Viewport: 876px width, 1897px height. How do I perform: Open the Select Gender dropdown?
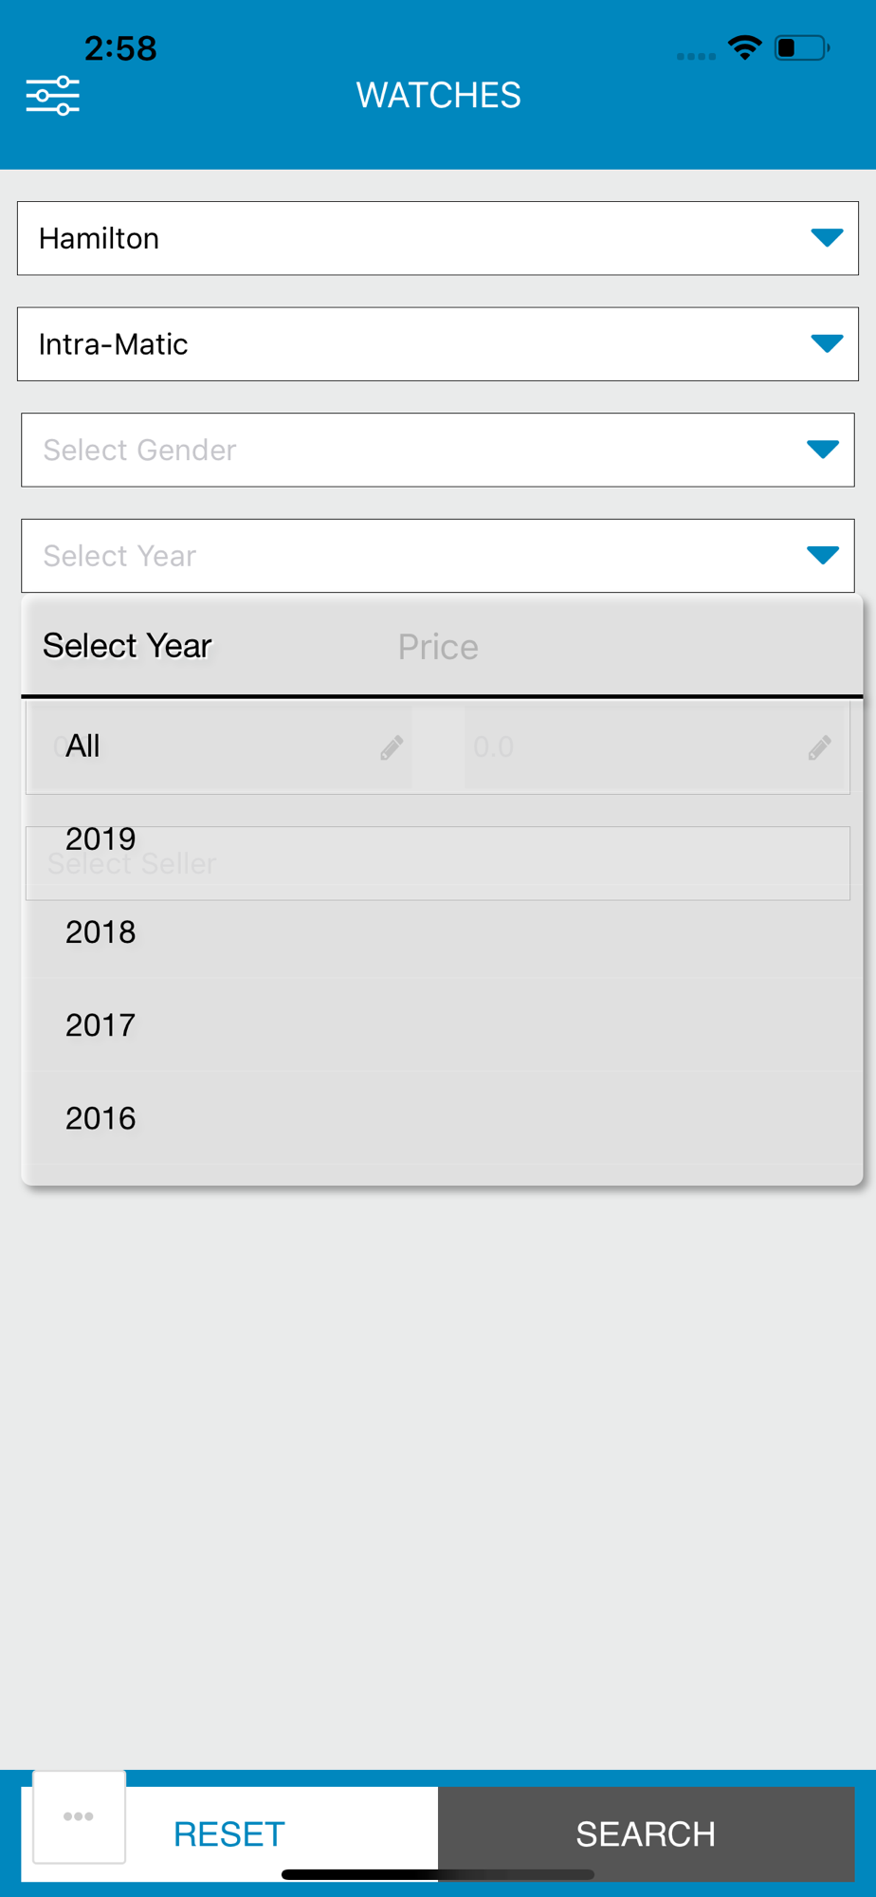438,450
